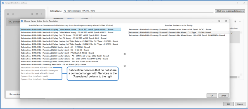The width and height of the screenshot is (248, 109).
Task: Click upper transfer arrow button between service lists
Action: point(125,54)
